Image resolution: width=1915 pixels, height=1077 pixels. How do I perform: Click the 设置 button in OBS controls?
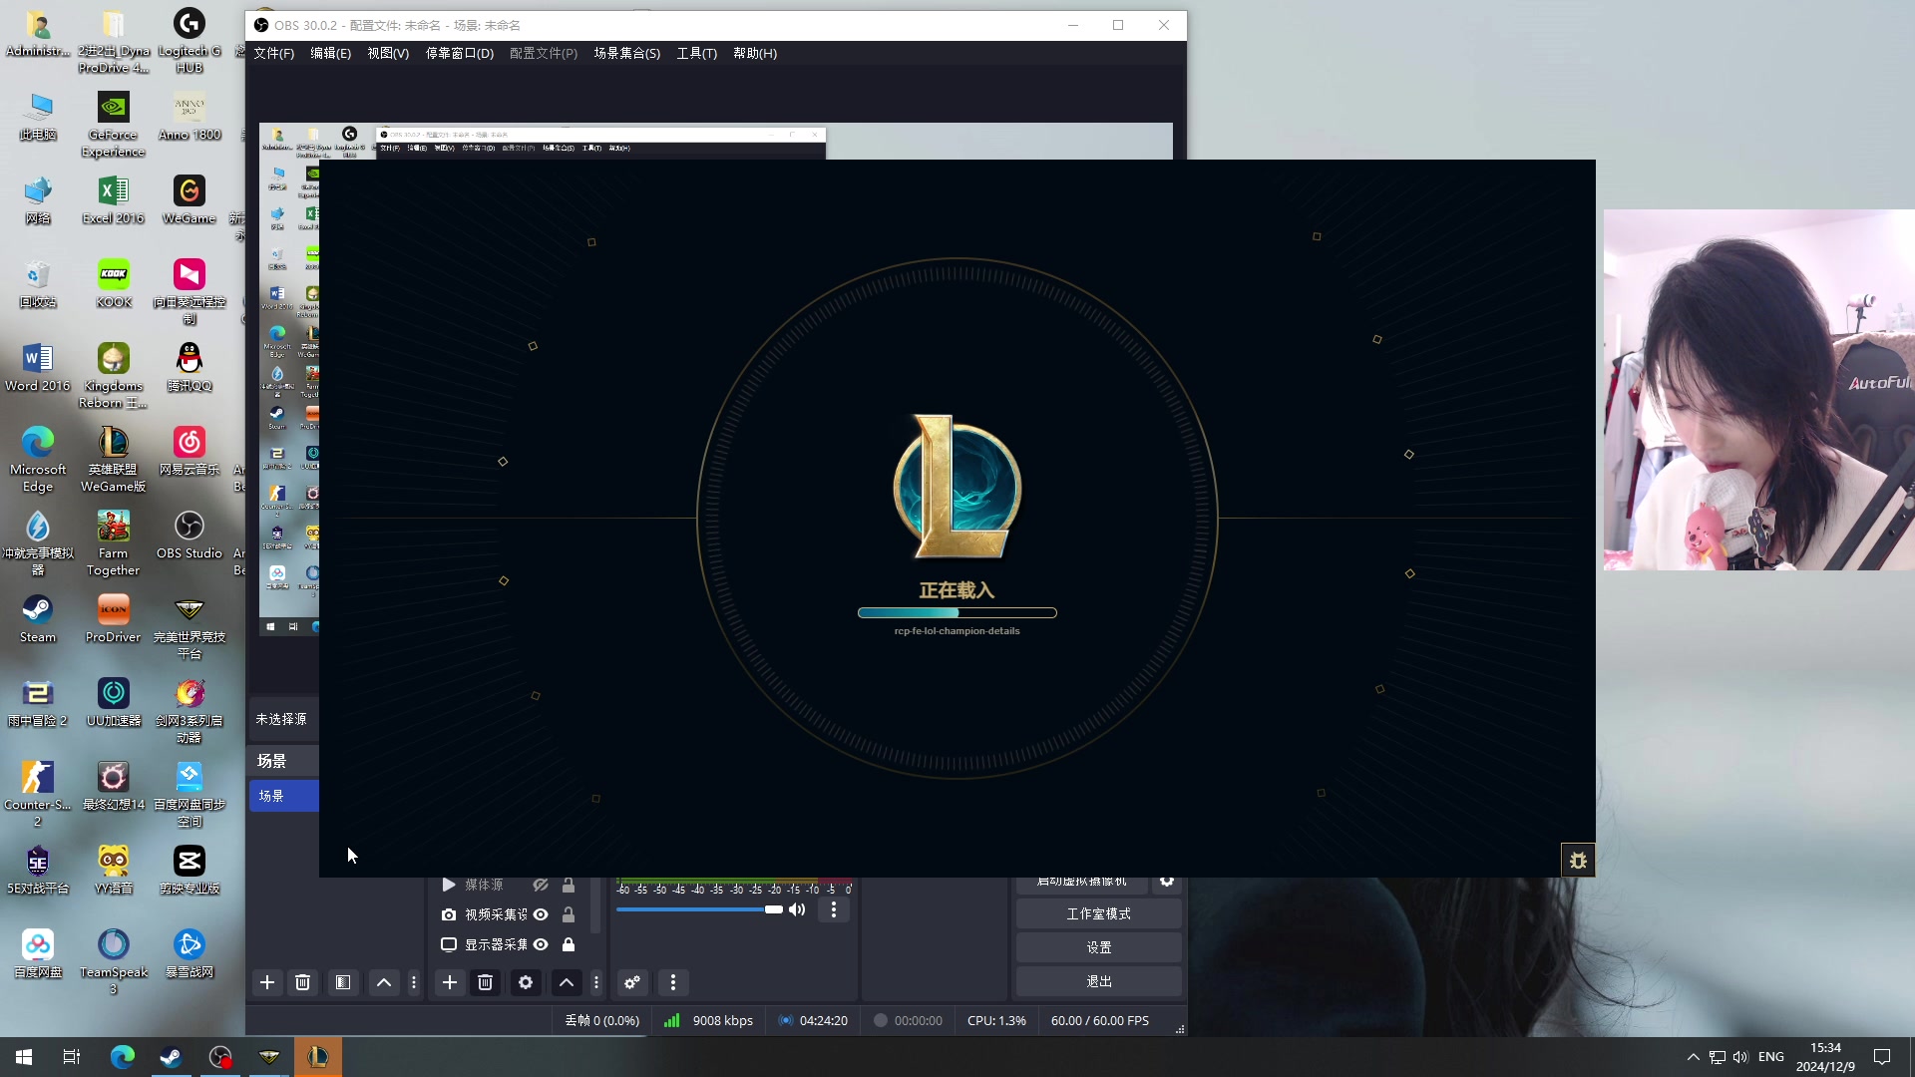tap(1099, 947)
